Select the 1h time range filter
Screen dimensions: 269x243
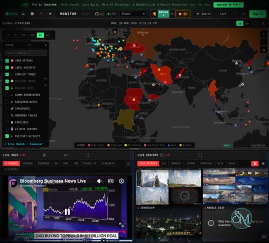(8, 35)
